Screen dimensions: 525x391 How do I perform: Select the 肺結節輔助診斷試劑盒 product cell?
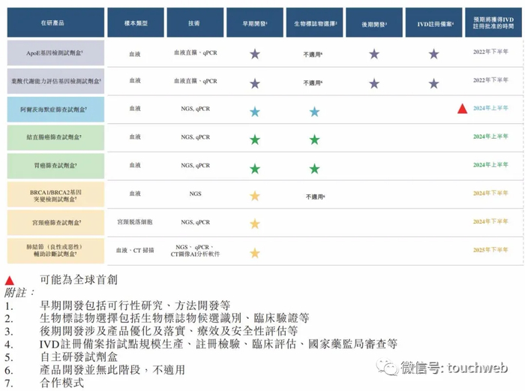[x=55, y=251]
